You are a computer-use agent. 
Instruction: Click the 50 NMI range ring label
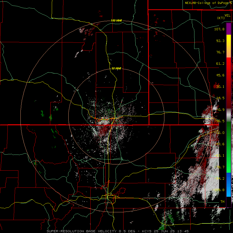coord(116,69)
